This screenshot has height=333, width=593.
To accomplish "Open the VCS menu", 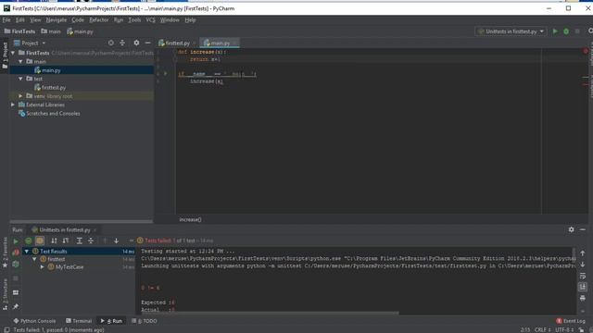I will 150,20.
